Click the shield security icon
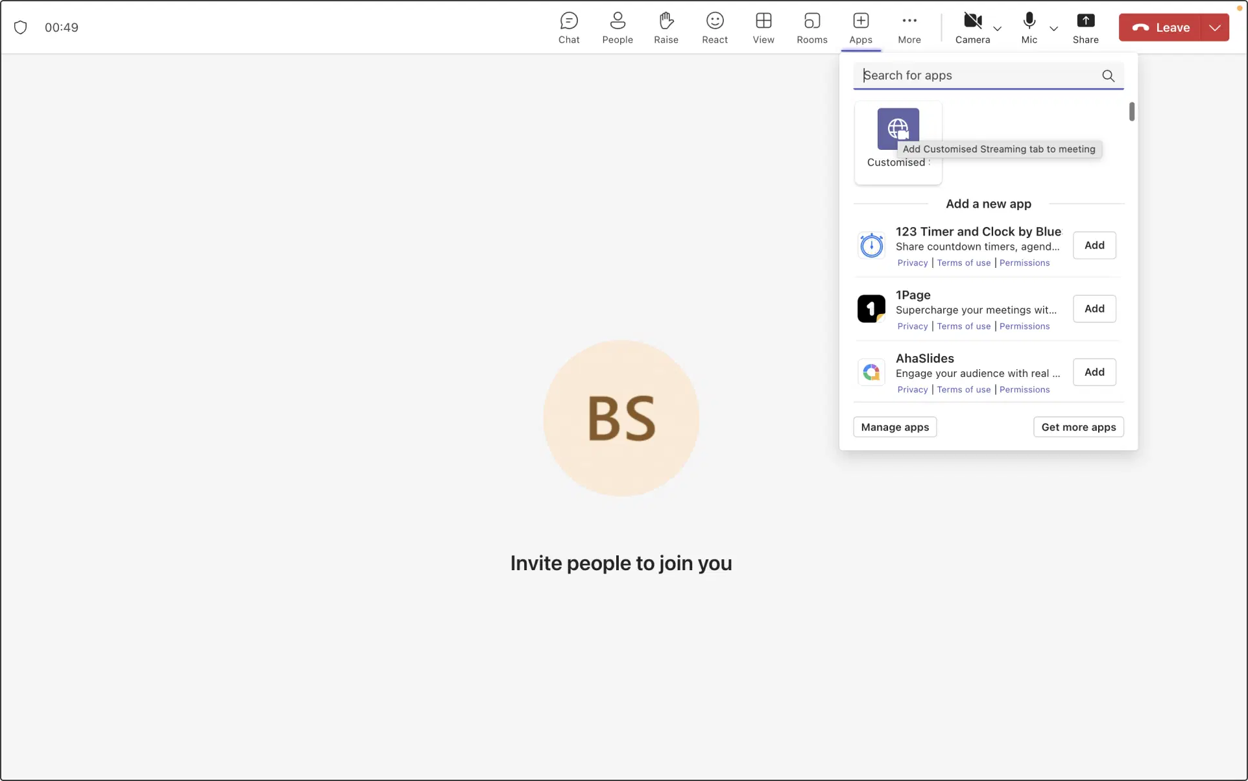 (21, 27)
